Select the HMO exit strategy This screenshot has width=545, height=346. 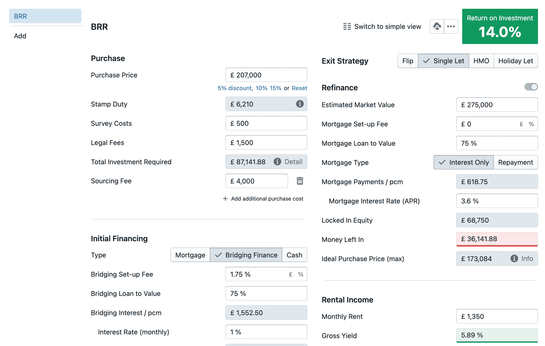tap(481, 61)
